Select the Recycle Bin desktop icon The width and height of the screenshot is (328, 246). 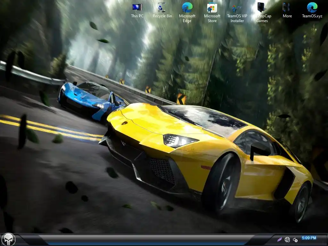click(x=162, y=11)
